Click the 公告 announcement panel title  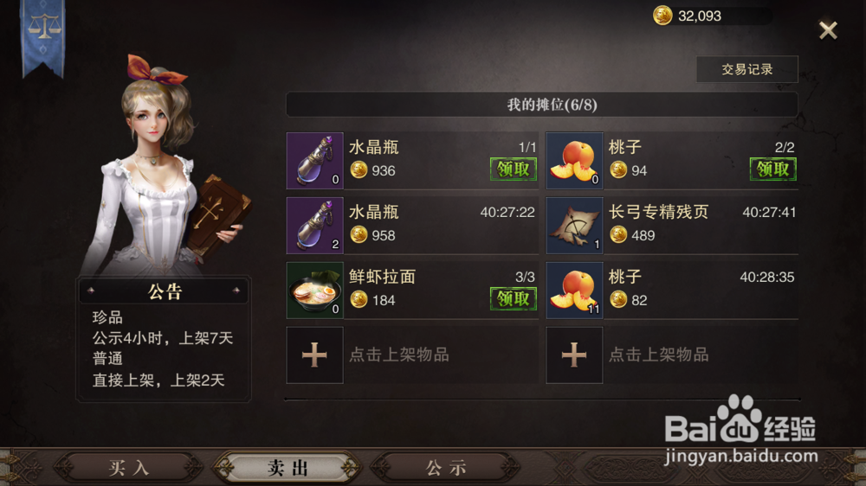coord(164,291)
